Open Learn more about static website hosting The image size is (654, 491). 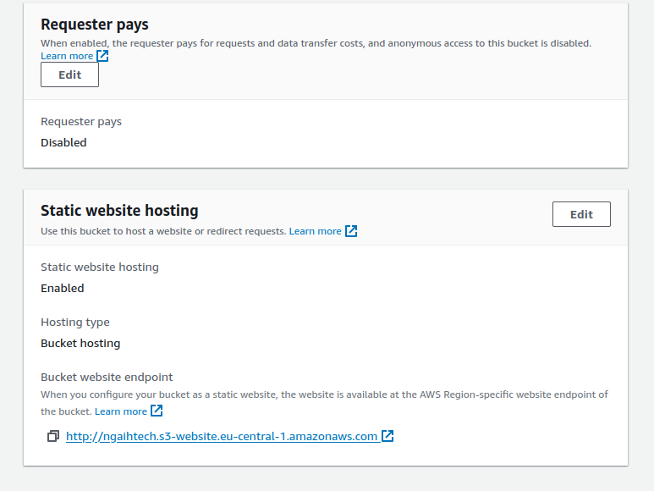point(316,231)
